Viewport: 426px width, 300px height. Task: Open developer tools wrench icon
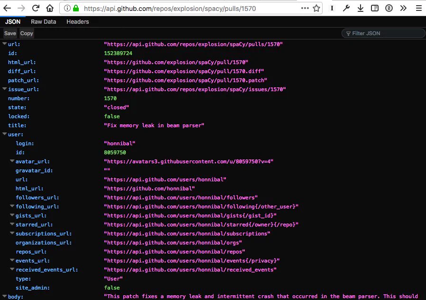346,9
